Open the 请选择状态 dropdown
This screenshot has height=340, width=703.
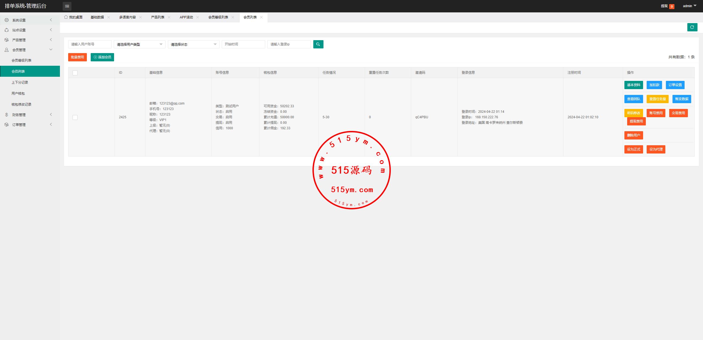193,44
